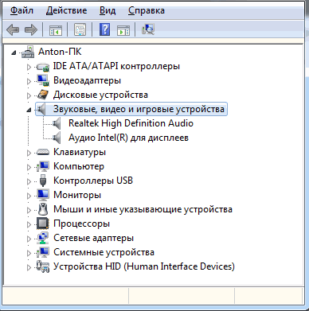Select Мыши и иные указывающие устройства label
The height and width of the screenshot is (311, 309).
[143, 209]
